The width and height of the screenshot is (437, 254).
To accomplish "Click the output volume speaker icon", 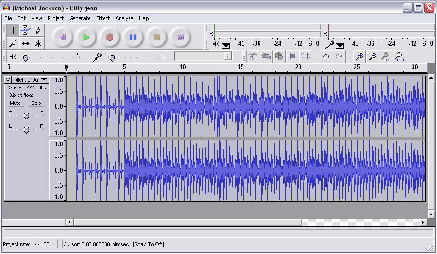I will (13, 57).
